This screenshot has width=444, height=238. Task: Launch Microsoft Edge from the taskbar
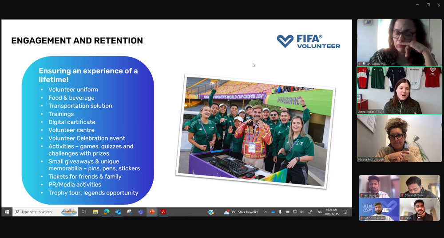click(107, 212)
